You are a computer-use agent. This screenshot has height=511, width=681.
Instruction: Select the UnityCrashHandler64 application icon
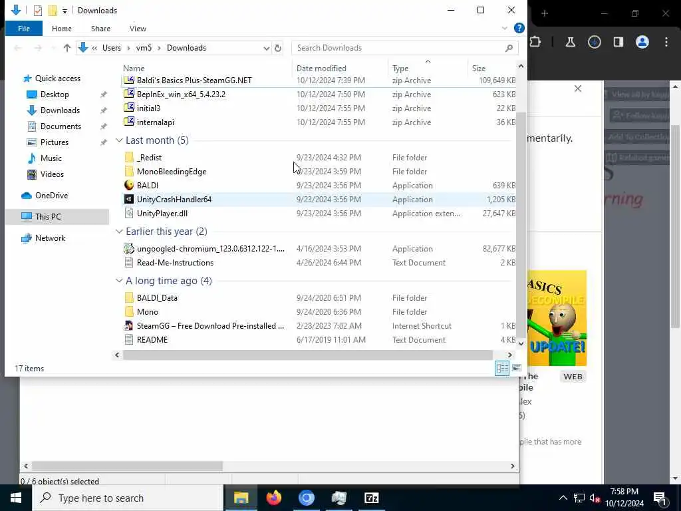pyautogui.click(x=128, y=199)
